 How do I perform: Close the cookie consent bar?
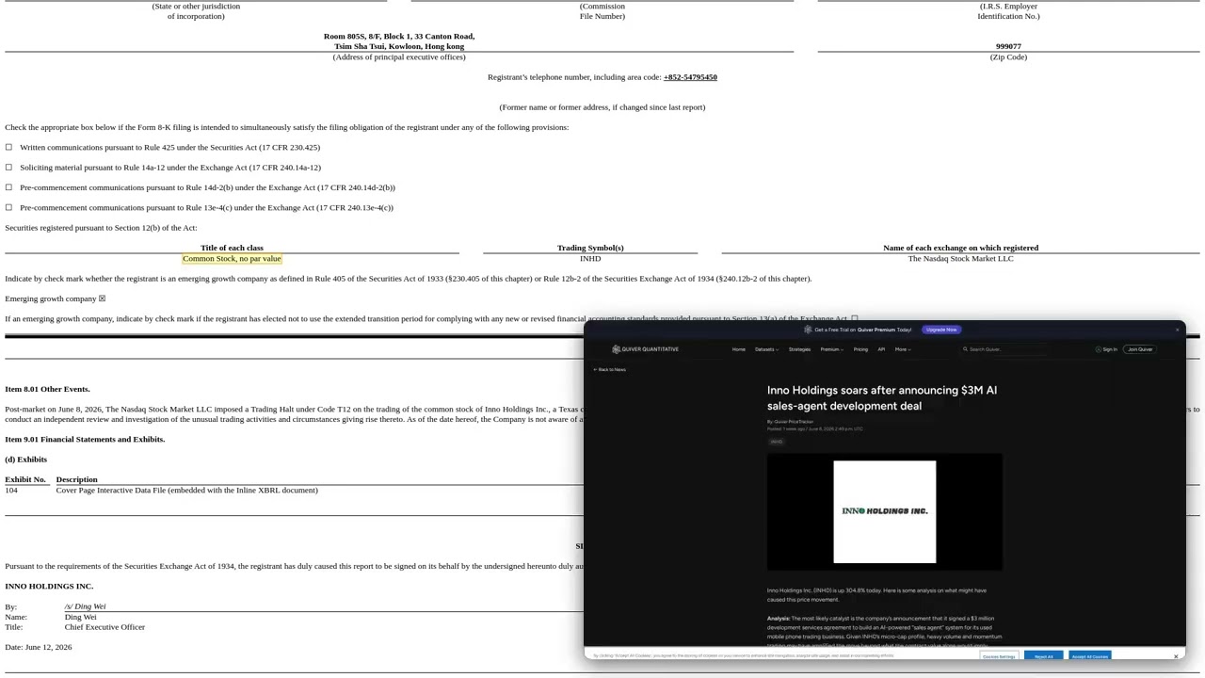click(x=1176, y=655)
